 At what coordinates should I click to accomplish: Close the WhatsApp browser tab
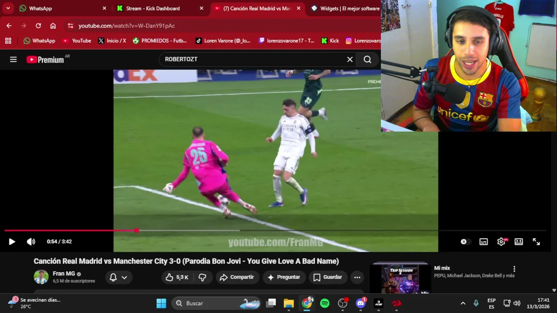coord(104,8)
